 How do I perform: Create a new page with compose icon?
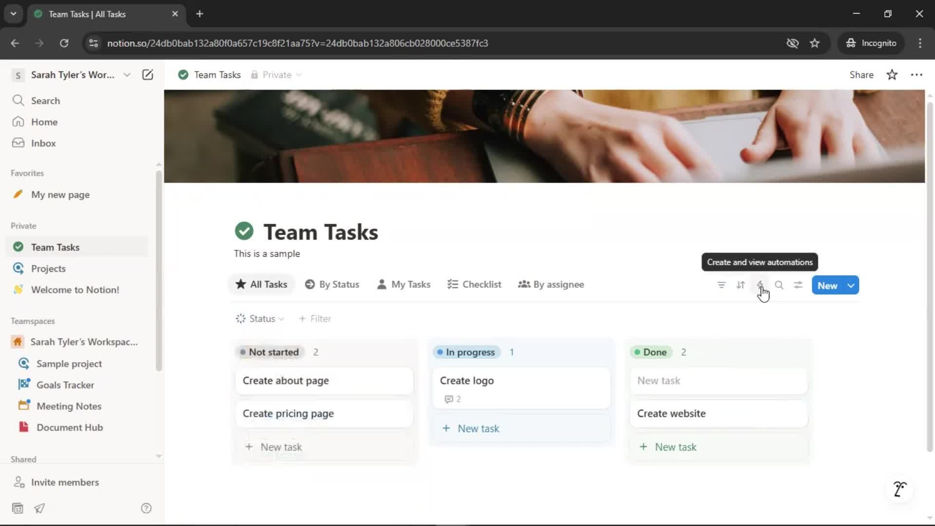tap(148, 75)
